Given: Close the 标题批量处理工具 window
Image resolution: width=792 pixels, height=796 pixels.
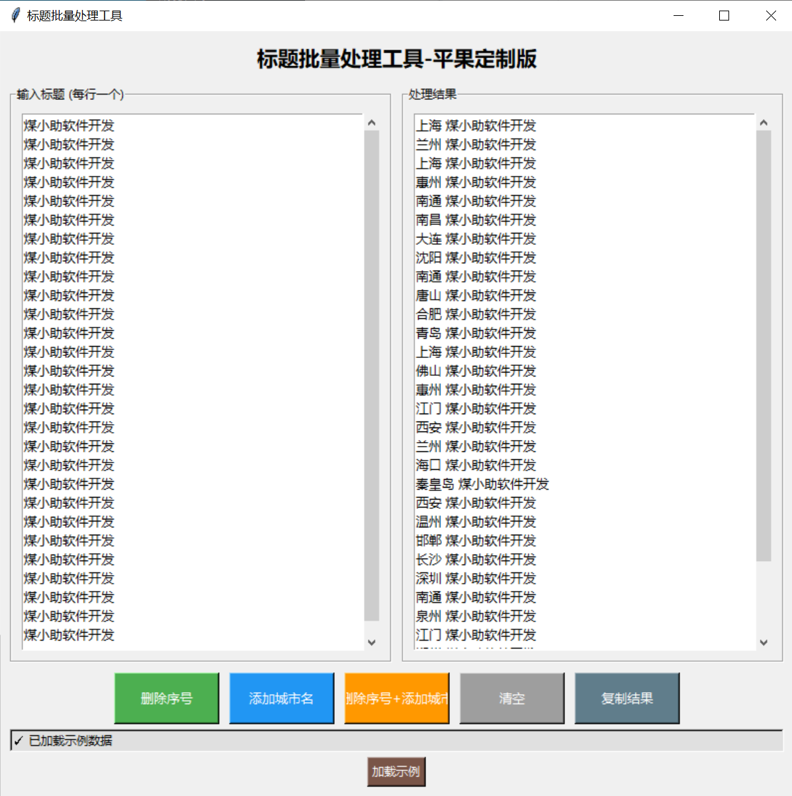Looking at the screenshot, I should coord(771,15).
